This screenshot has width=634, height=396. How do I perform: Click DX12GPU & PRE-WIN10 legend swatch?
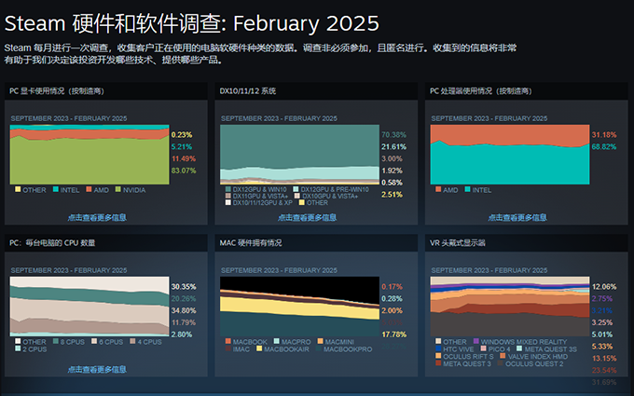click(x=296, y=189)
